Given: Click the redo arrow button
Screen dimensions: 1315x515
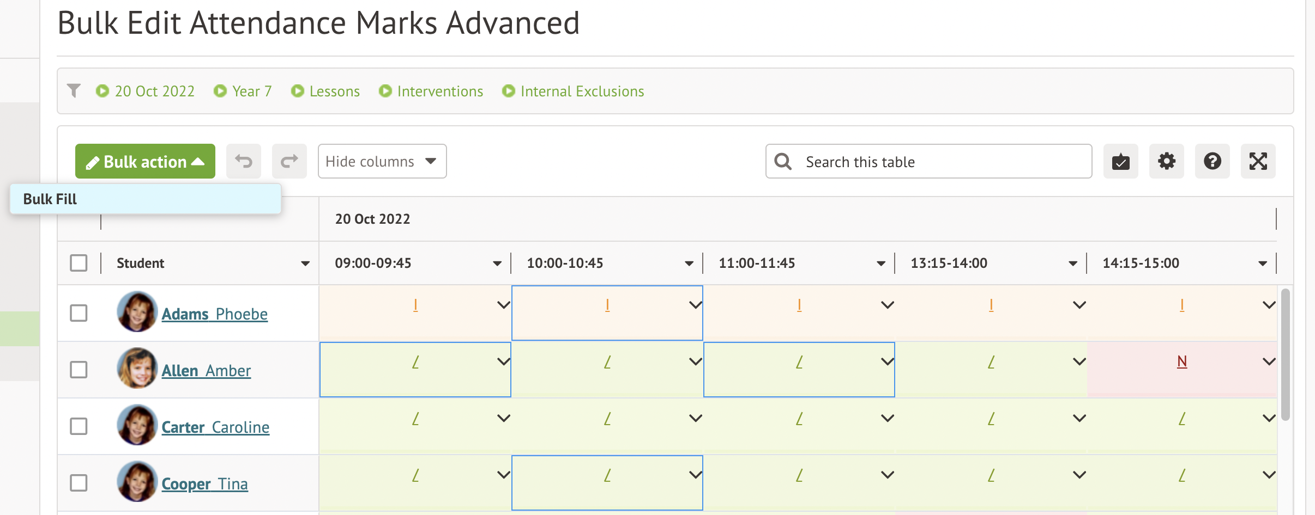Looking at the screenshot, I should [289, 161].
